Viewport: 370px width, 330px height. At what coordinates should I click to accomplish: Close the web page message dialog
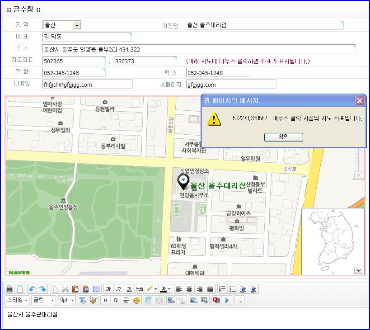tap(360, 100)
